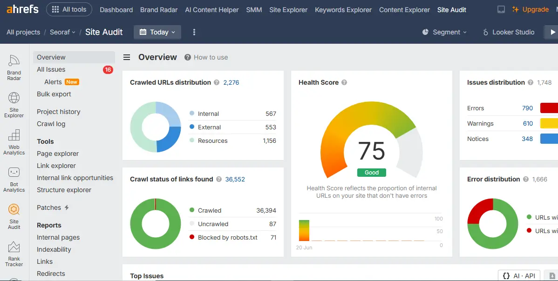This screenshot has height=281, width=558.
Task: Open Link explorer tool
Action: 56,166
